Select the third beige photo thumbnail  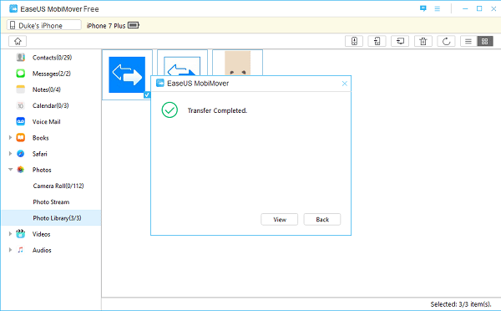click(x=237, y=64)
